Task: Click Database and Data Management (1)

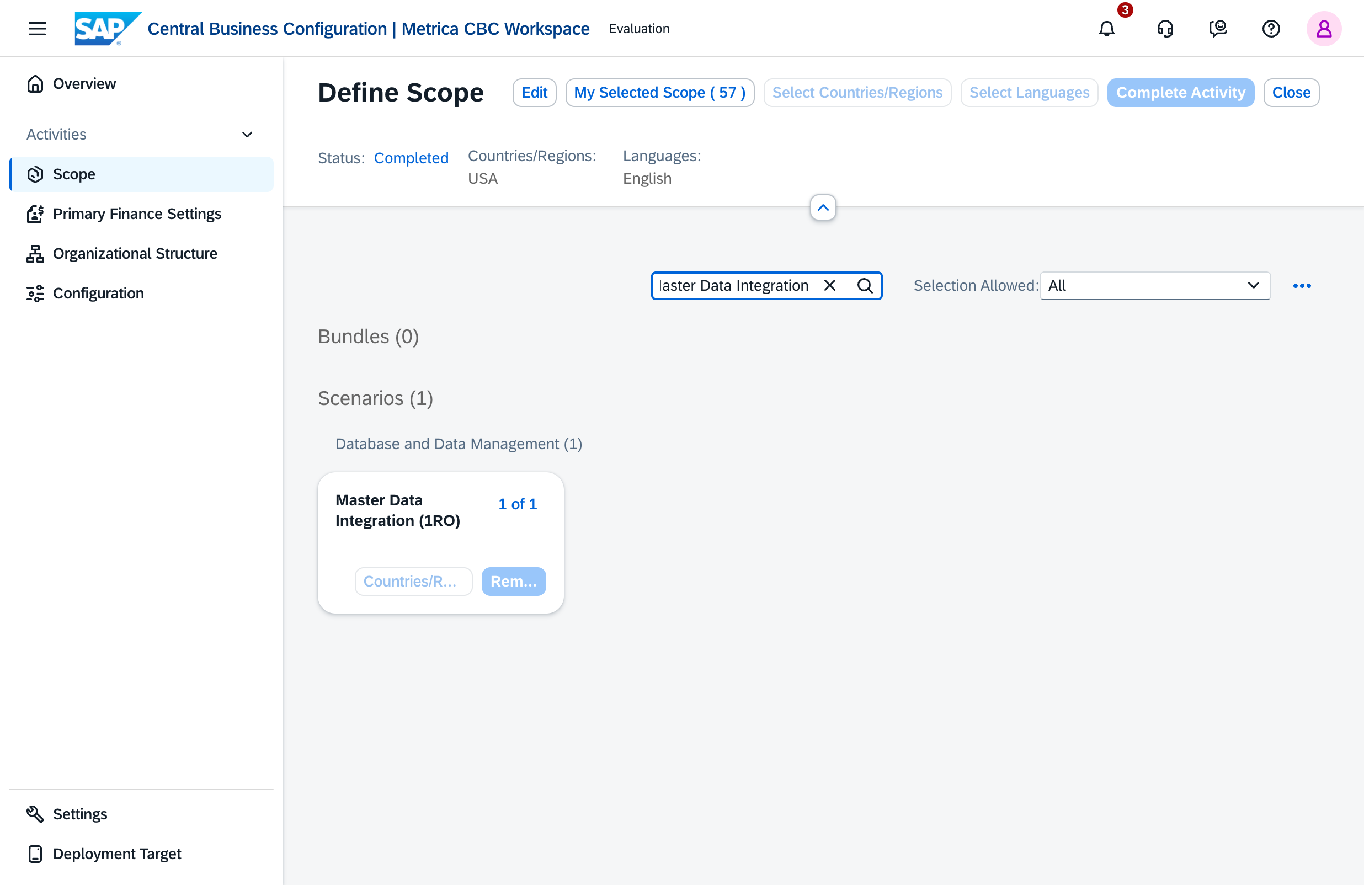Action: pyautogui.click(x=459, y=444)
